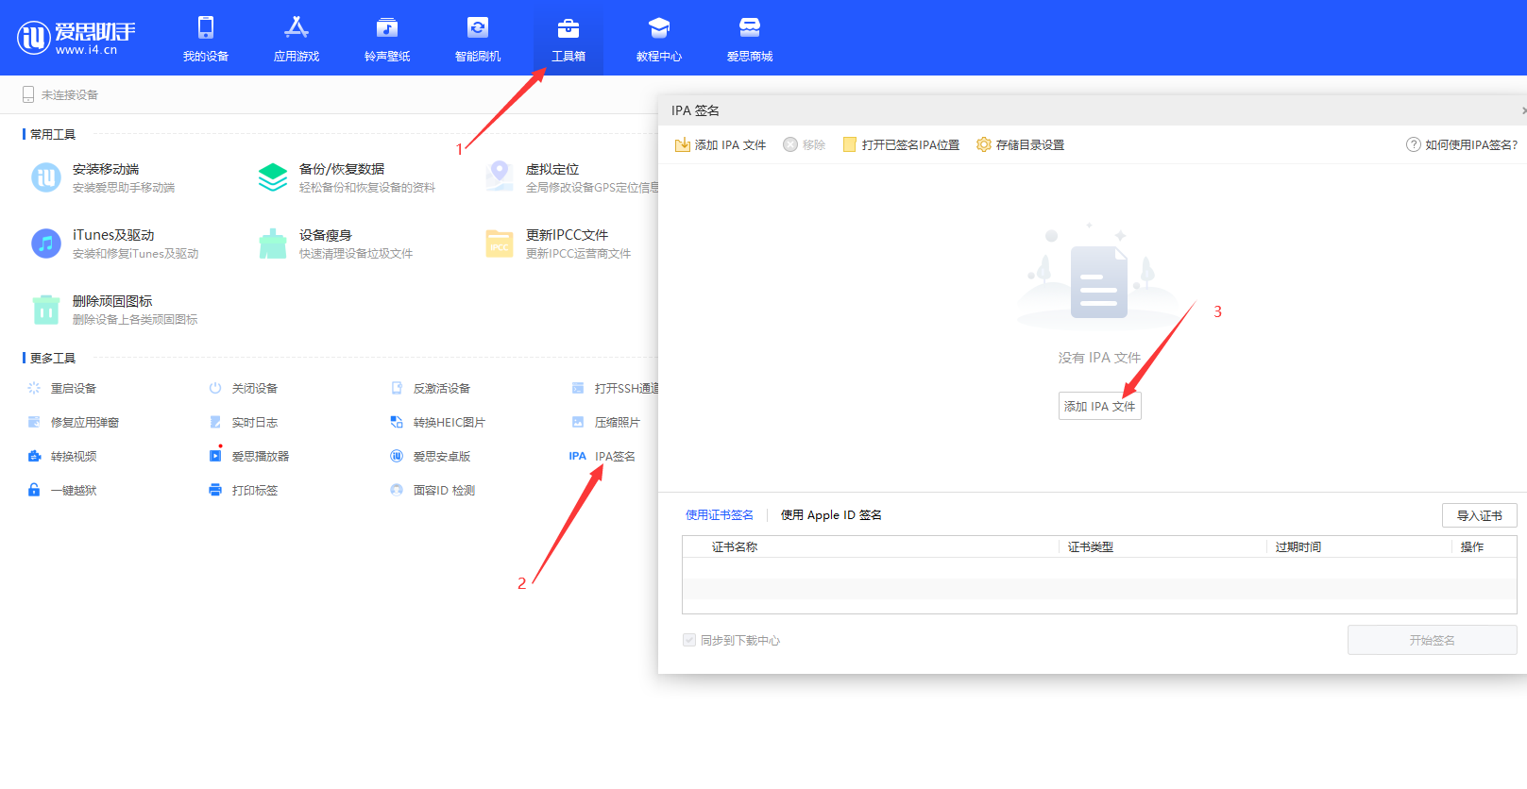Click the 操作 column header
Image resolution: width=1527 pixels, height=789 pixels.
[1472, 546]
